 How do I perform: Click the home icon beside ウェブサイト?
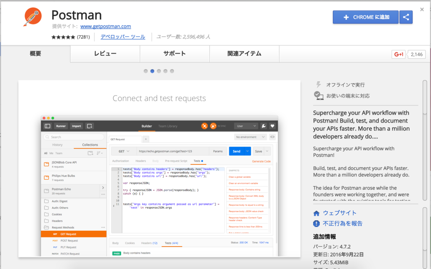tap(317, 213)
